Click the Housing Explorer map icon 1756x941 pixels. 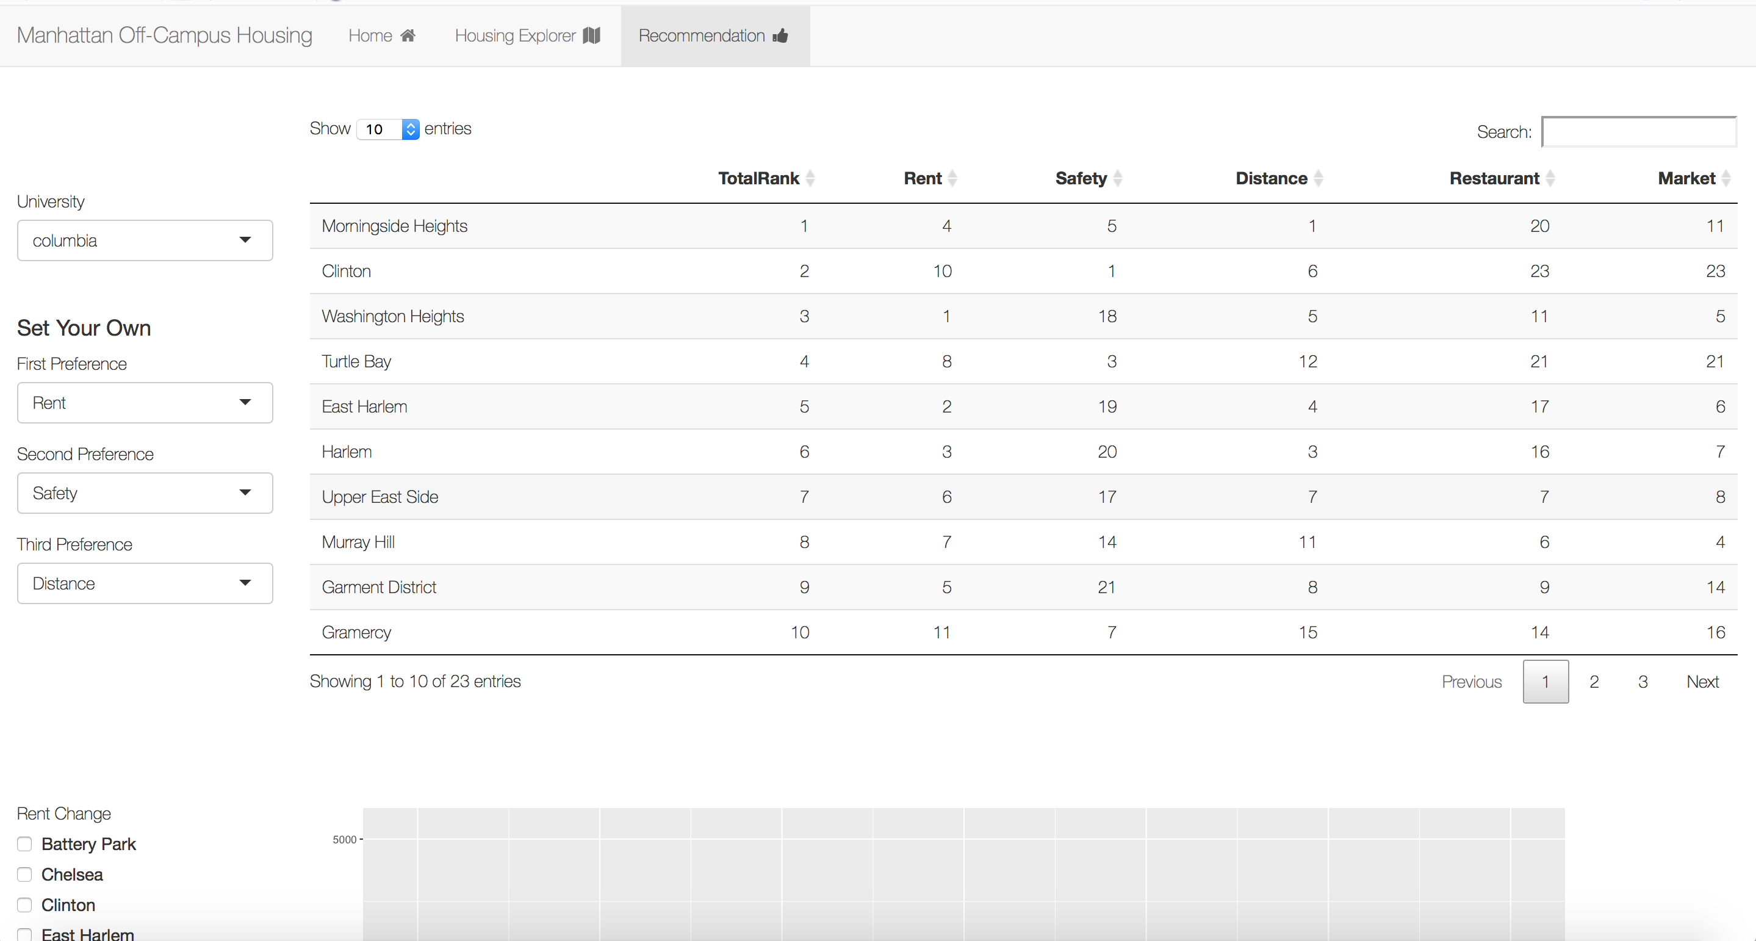[x=592, y=35]
